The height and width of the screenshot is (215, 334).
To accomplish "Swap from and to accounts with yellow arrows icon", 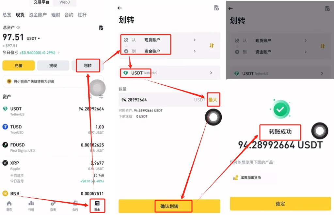I will 212,46.
